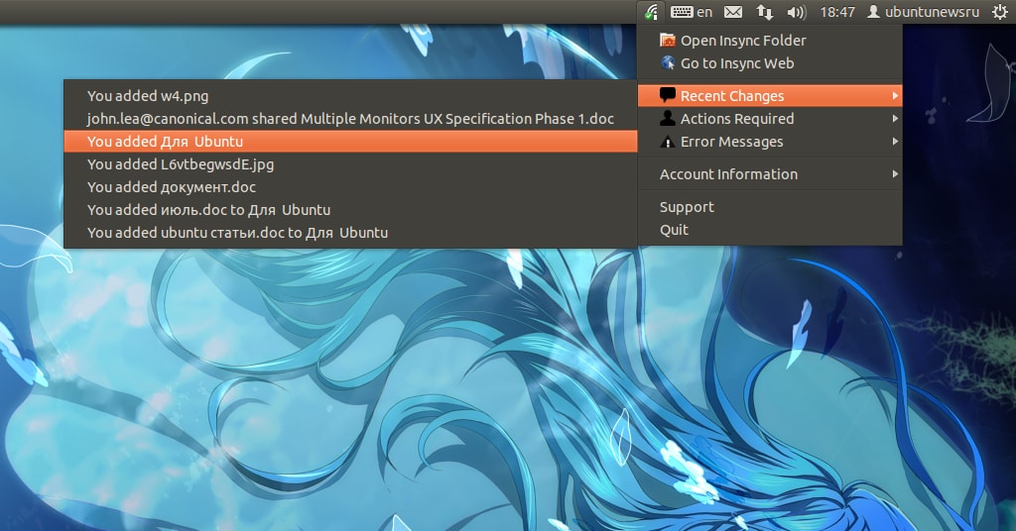This screenshot has width=1016, height=531.
Task: Click the Insync tray indicator icon
Action: [651, 12]
